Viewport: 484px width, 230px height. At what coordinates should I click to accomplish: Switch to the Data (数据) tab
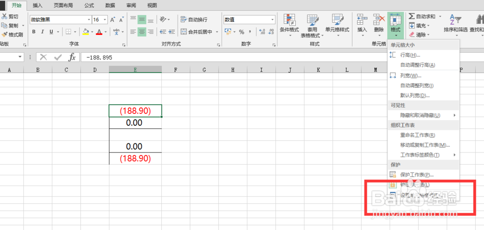click(x=110, y=5)
